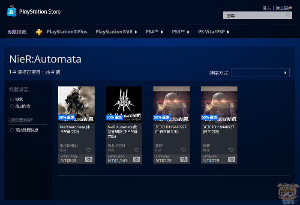The height and width of the screenshot is (205, 300).
Task: Expand the PlayStation®VR menu arrow
Action: click(x=136, y=32)
